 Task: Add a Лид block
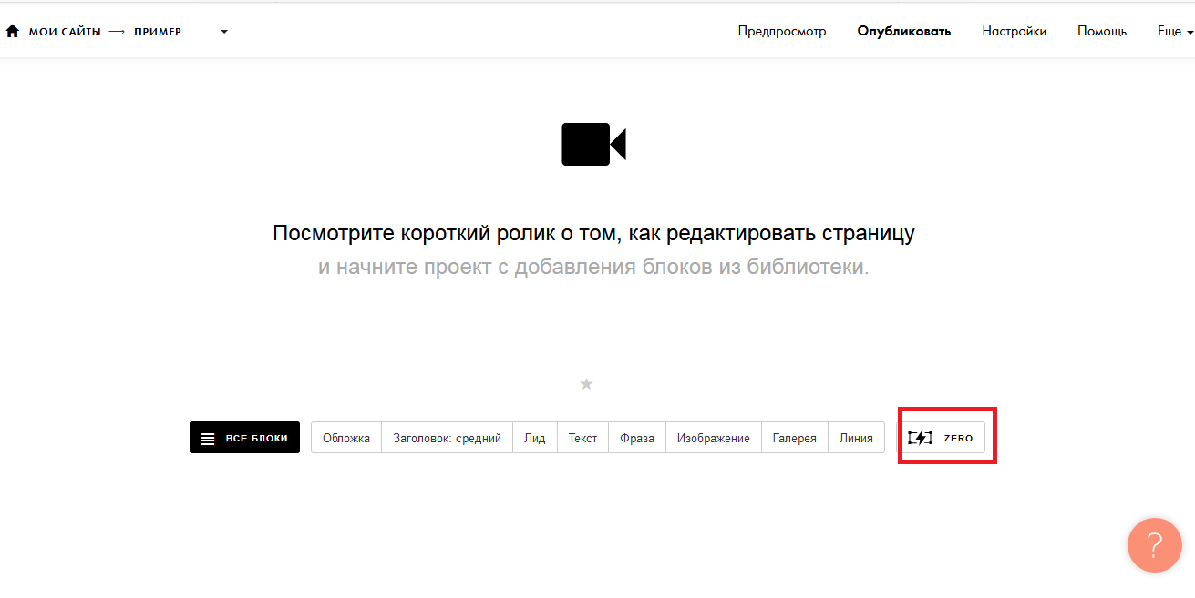(x=535, y=438)
